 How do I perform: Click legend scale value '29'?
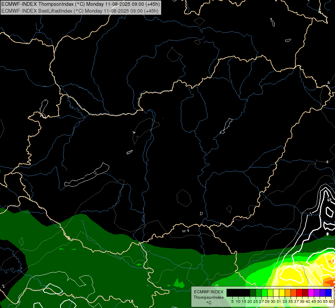(x=267, y=301)
